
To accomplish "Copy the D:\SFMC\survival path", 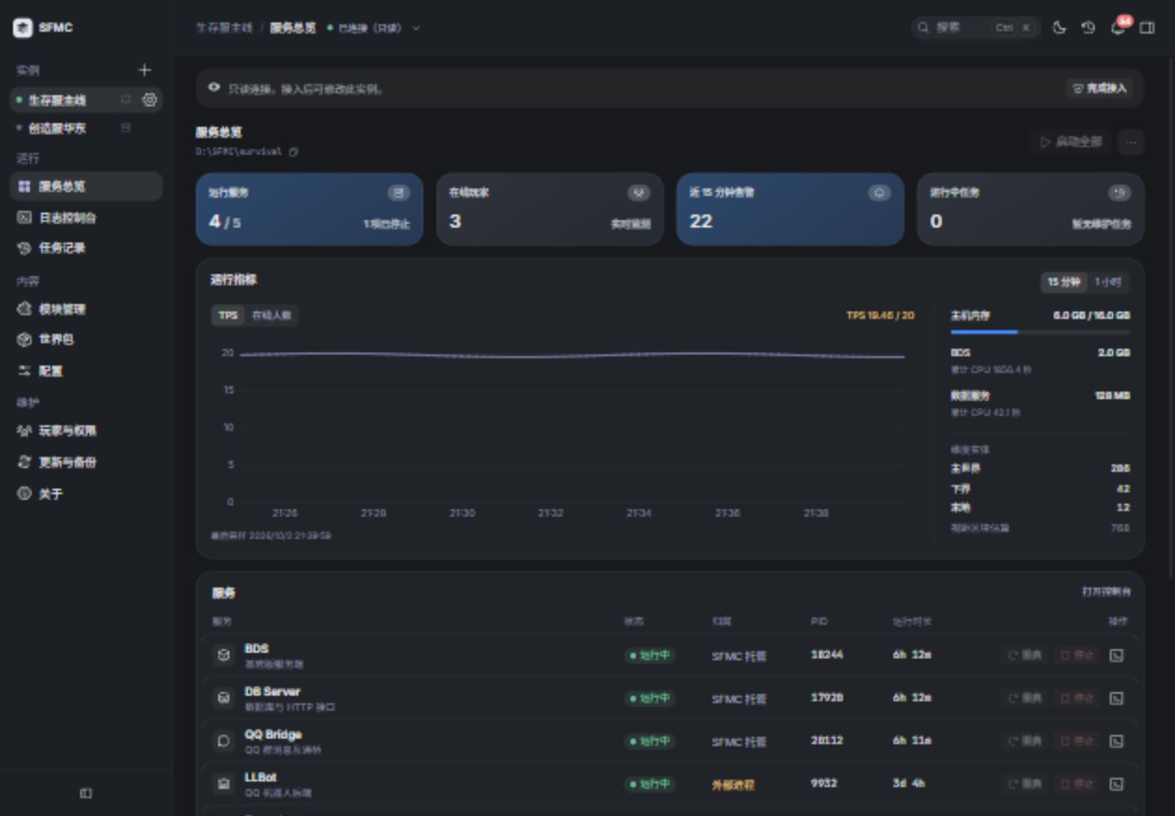I will pyautogui.click(x=294, y=152).
